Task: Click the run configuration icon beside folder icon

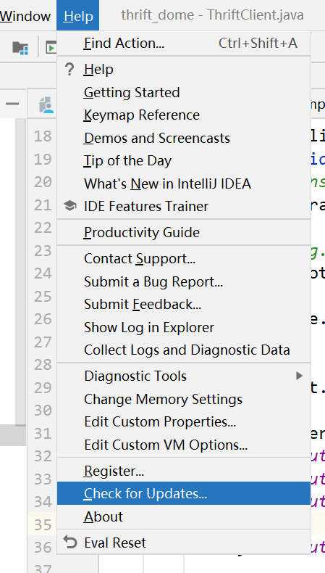Action: click(51, 47)
